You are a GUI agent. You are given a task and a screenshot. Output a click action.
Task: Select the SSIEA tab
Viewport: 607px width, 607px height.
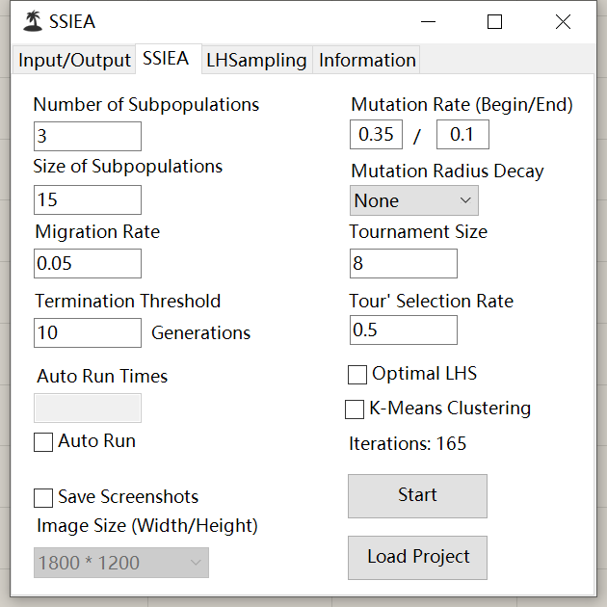pyautogui.click(x=169, y=59)
